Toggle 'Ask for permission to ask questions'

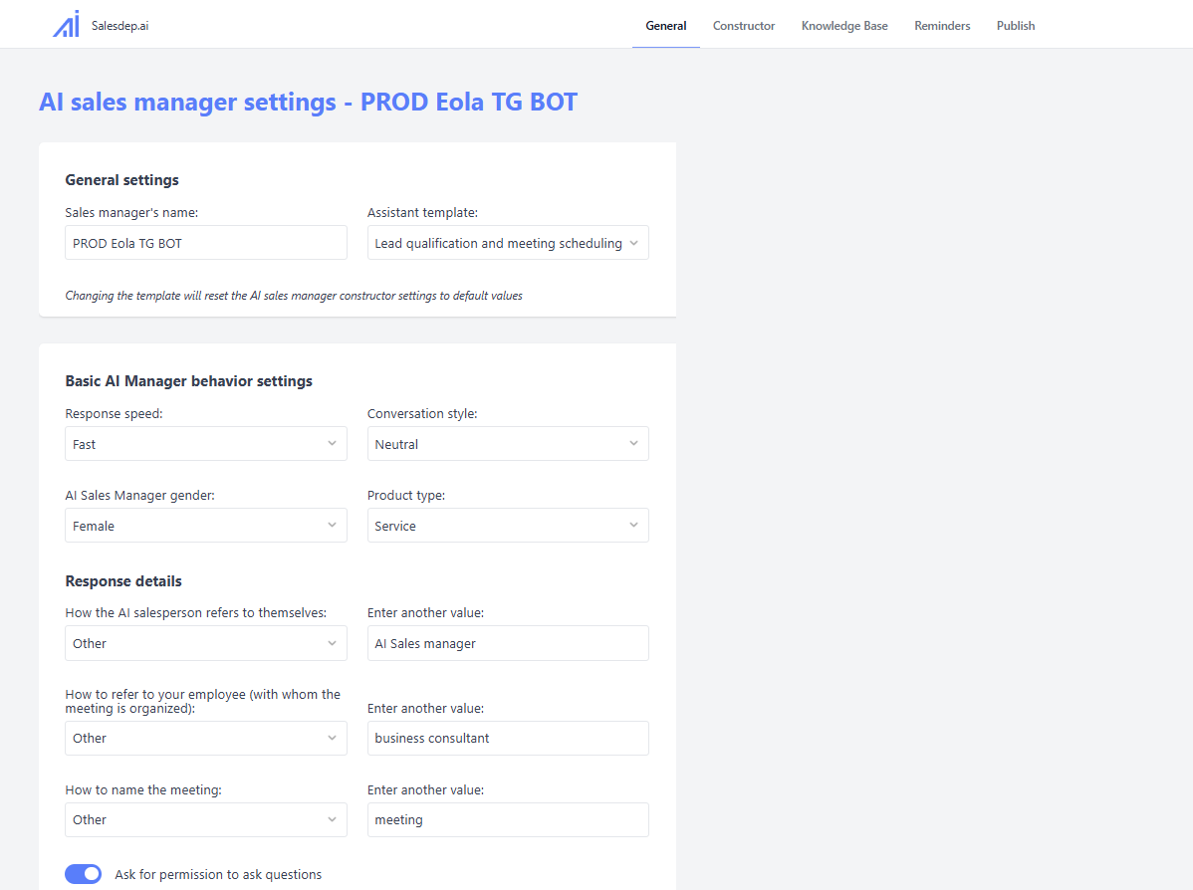[84, 874]
